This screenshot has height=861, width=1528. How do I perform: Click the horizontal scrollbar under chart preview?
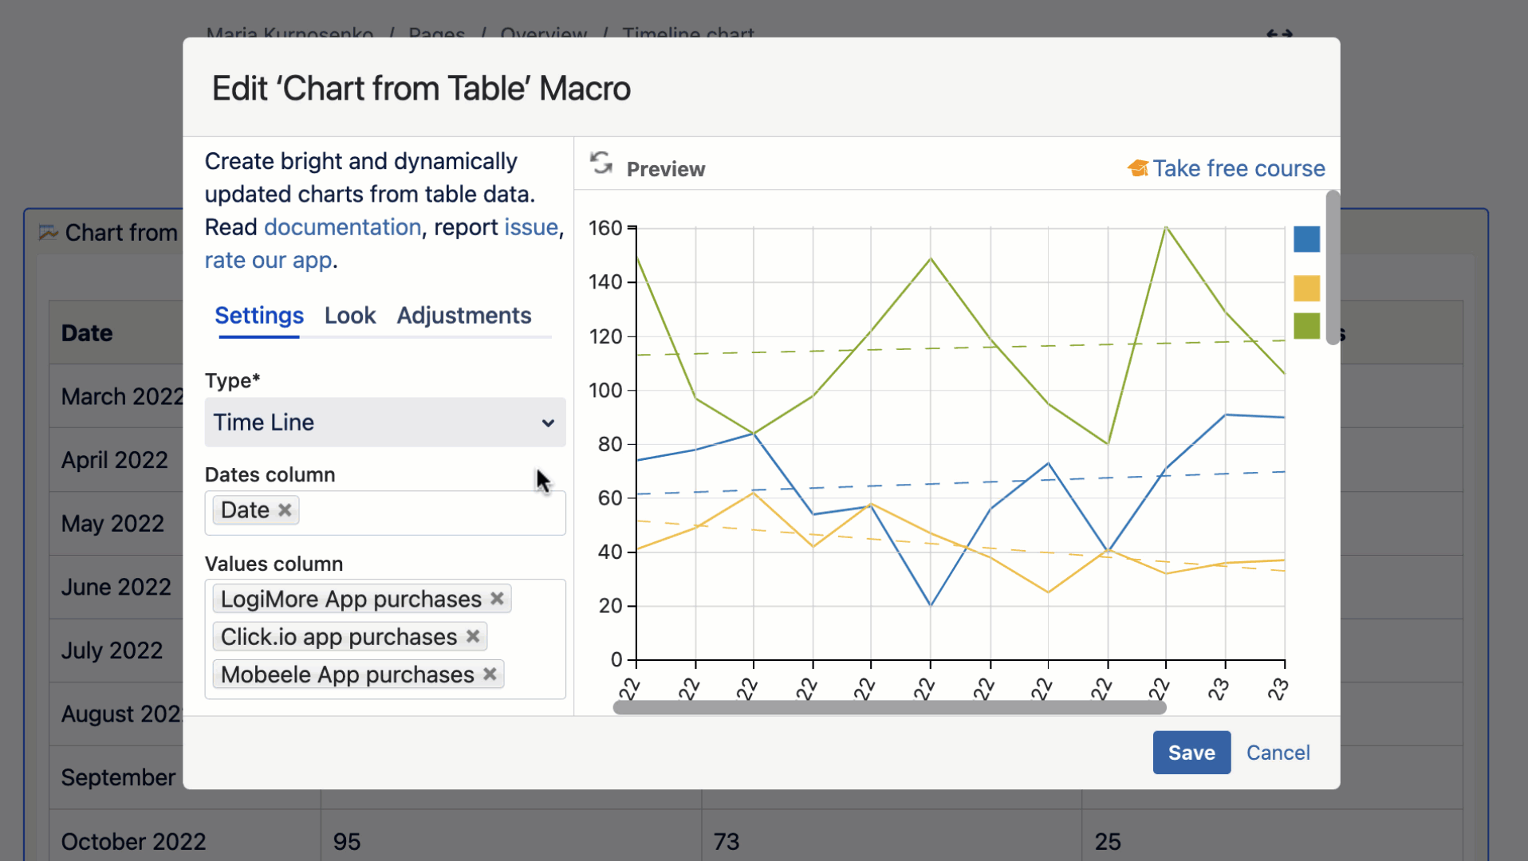pos(889,707)
